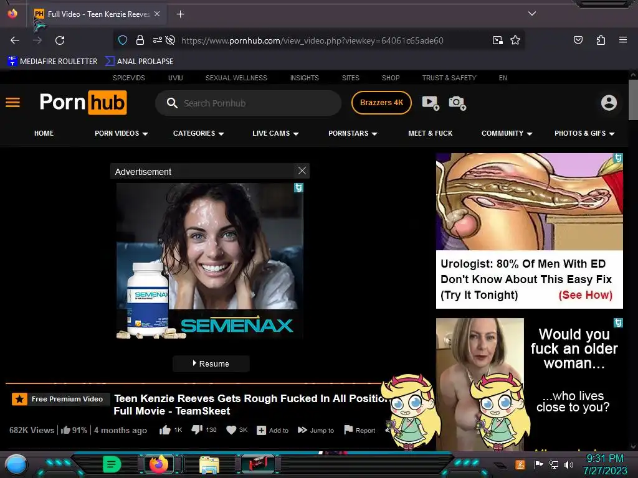Open the SHOP top link

click(x=391, y=78)
